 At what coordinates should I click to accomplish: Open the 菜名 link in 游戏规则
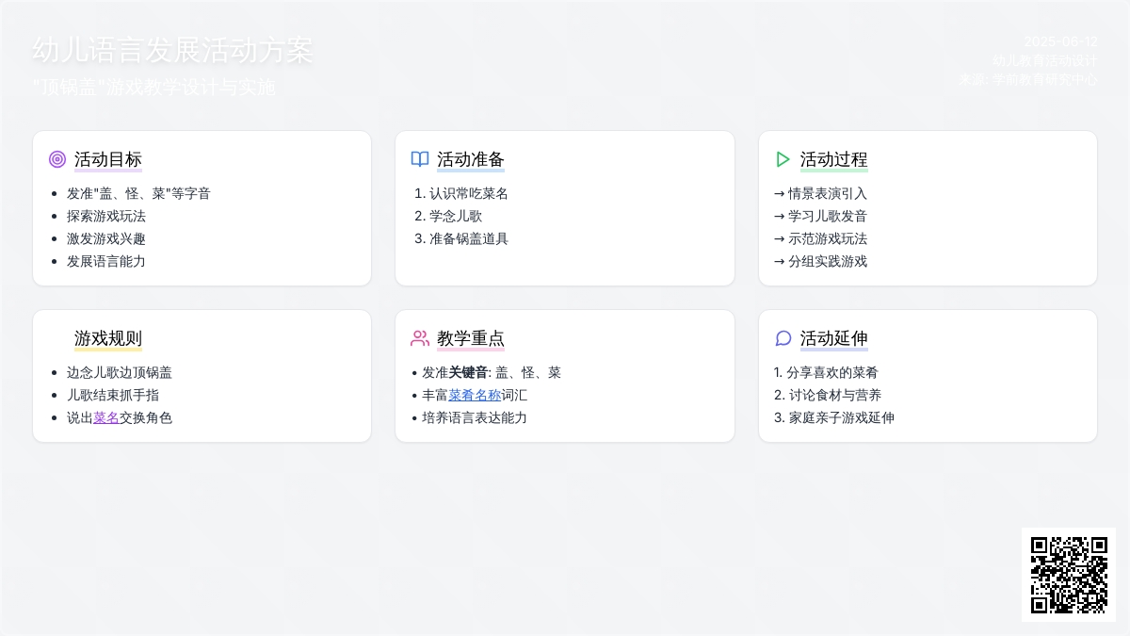click(x=106, y=417)
